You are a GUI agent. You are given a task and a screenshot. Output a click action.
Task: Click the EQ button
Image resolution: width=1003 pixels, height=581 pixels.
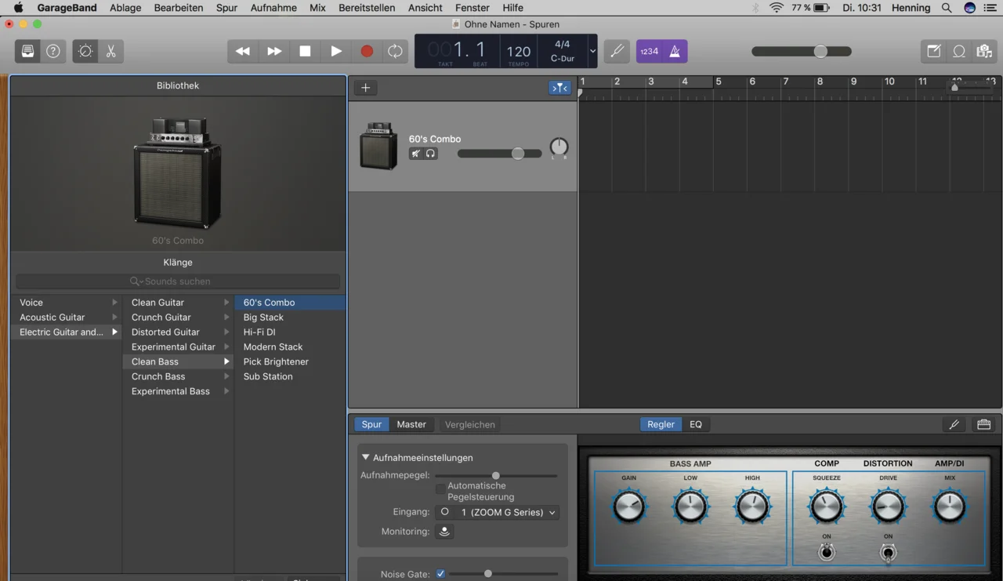tap(696, 424)
